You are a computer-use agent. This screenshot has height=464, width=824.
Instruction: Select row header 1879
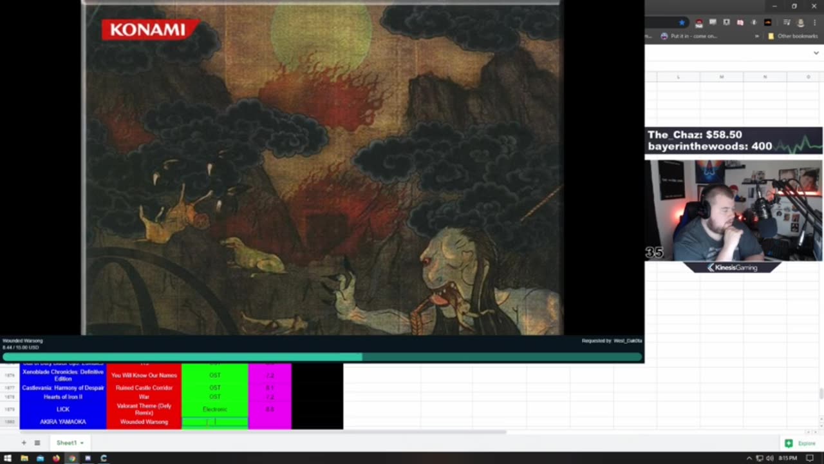[x=10, y=409]
